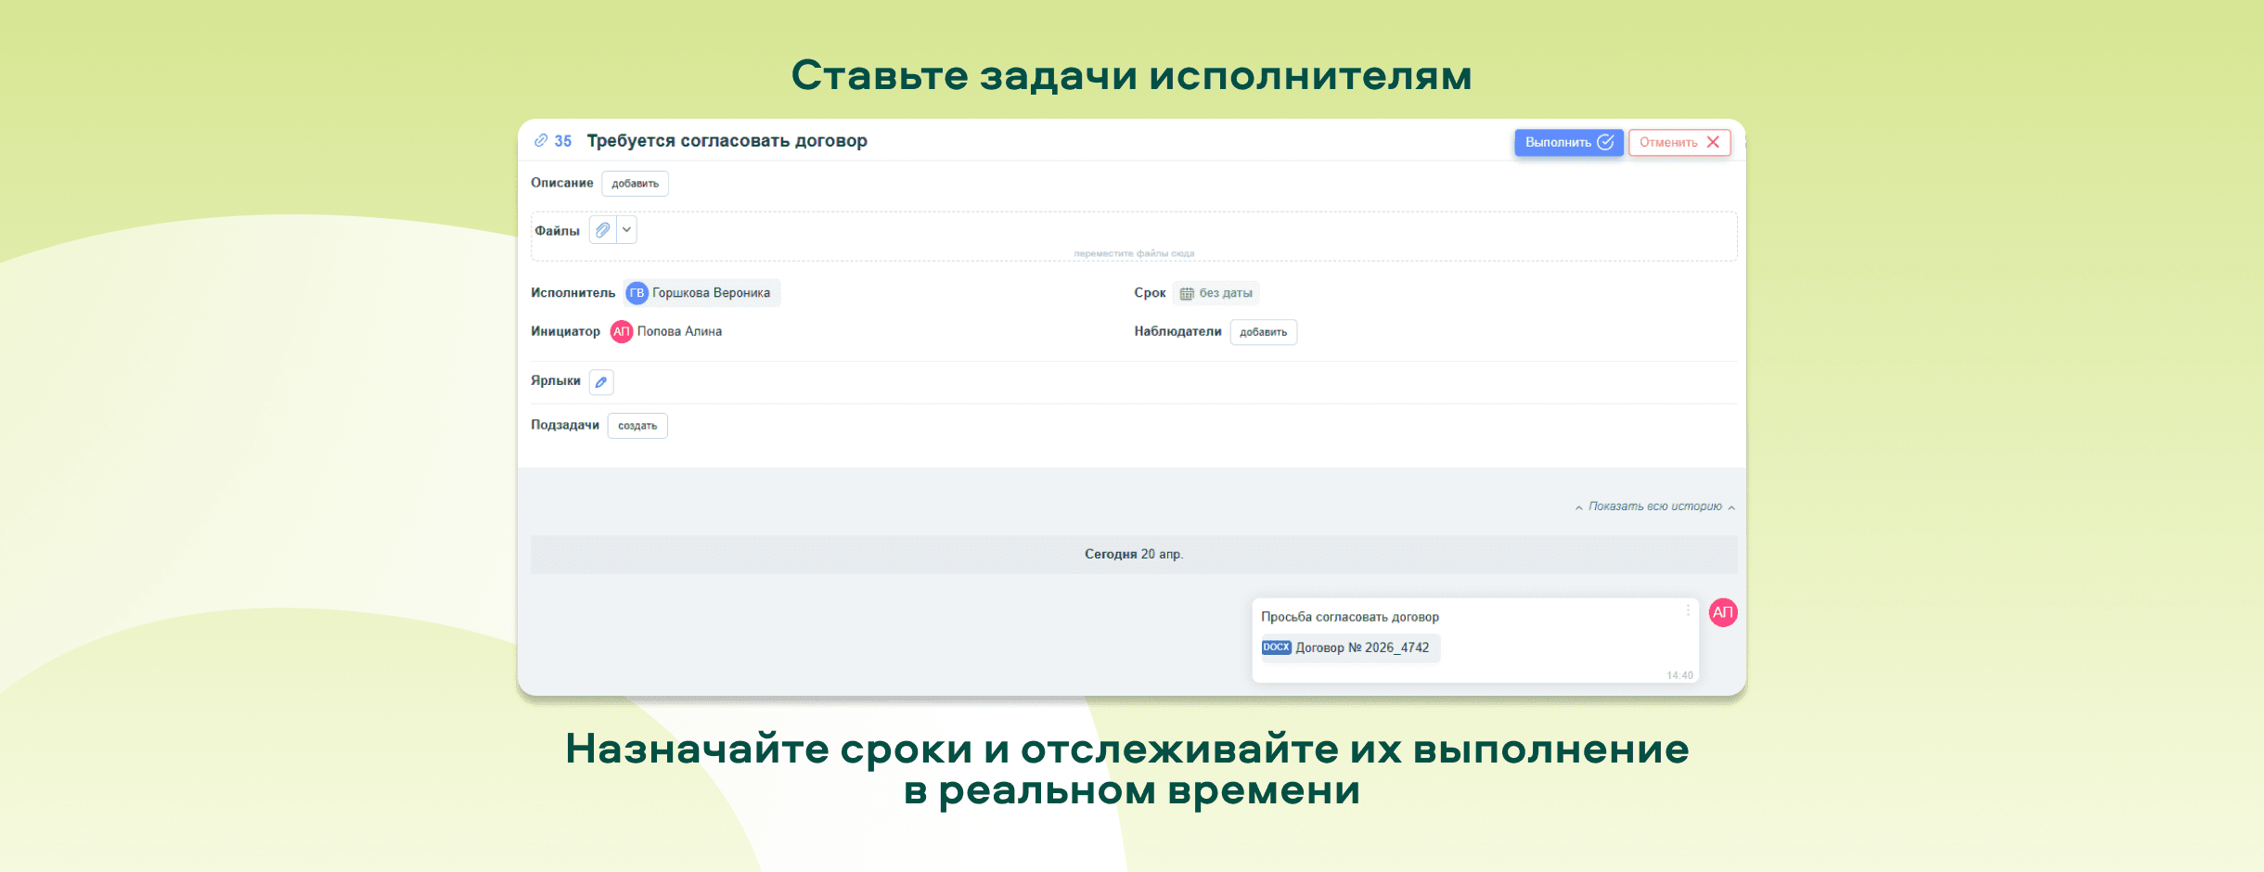Add a description with добавить button
Image resolution: width=2264 pixels, height=872 pixels.
coord(635,184)
